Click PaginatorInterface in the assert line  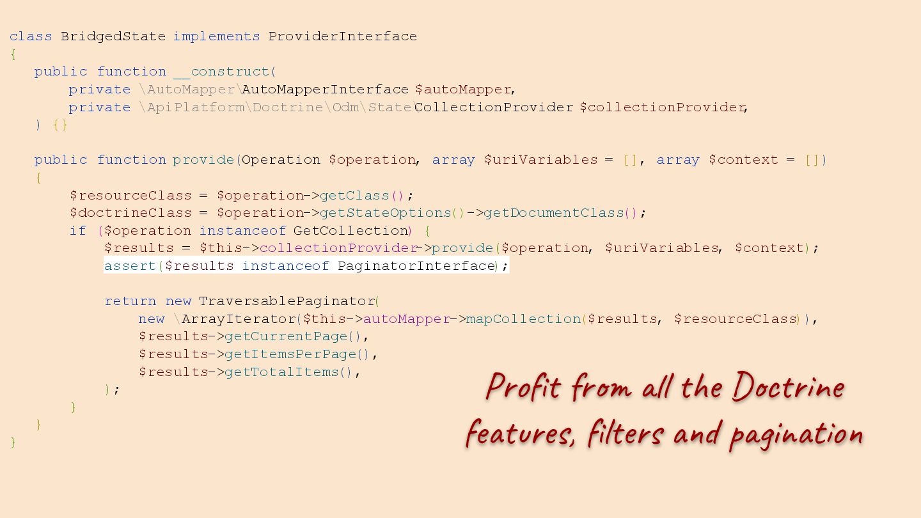coord(416,266)
